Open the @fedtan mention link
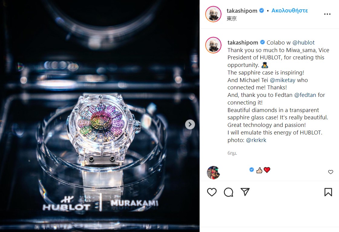Screen dimensions: 339x232 click(x=305, y=95)
